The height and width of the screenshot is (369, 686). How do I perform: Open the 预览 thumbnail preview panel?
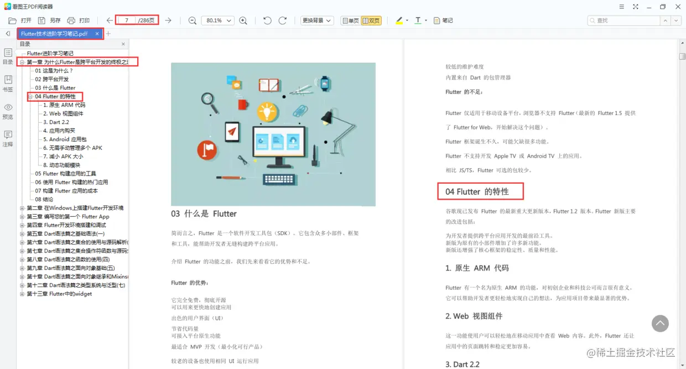[x=8, y=111]
